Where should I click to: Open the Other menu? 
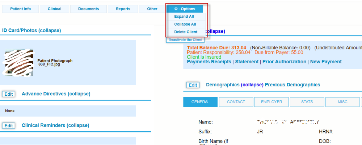click(152, 9)
